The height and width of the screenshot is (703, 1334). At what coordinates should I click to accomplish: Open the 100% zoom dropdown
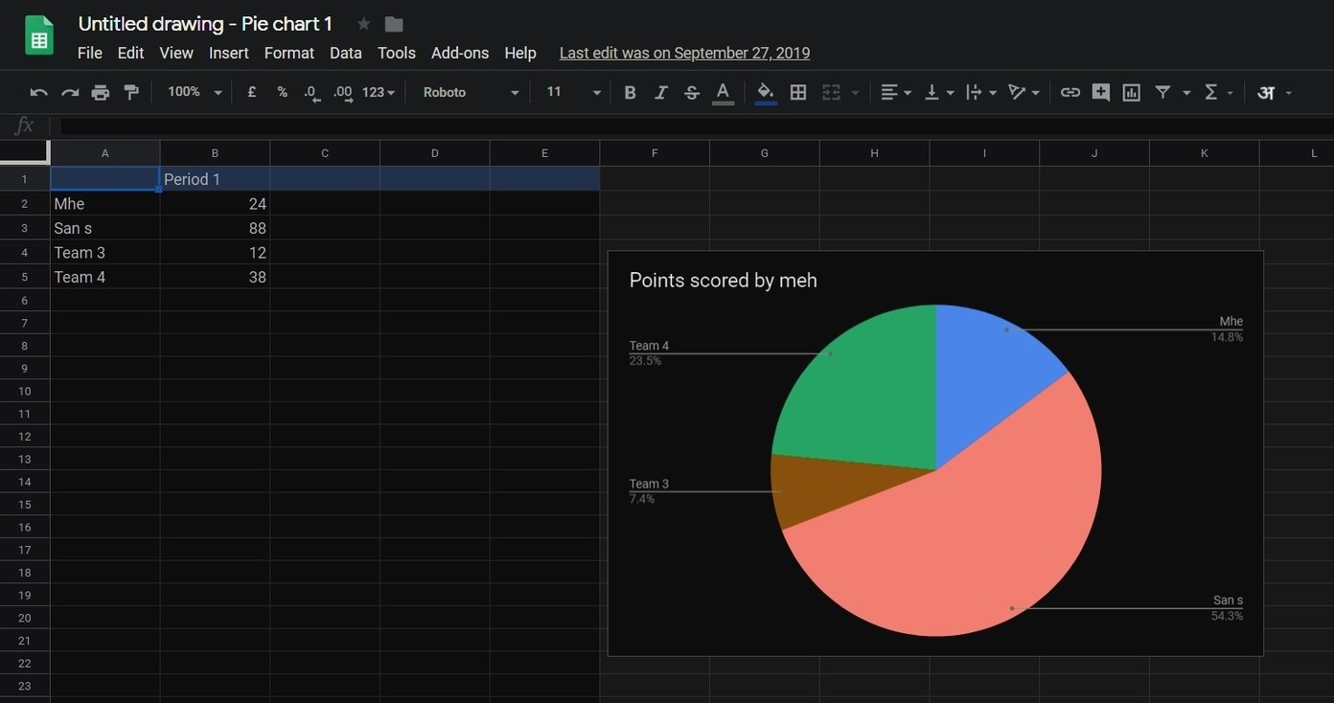pos(195,92)
